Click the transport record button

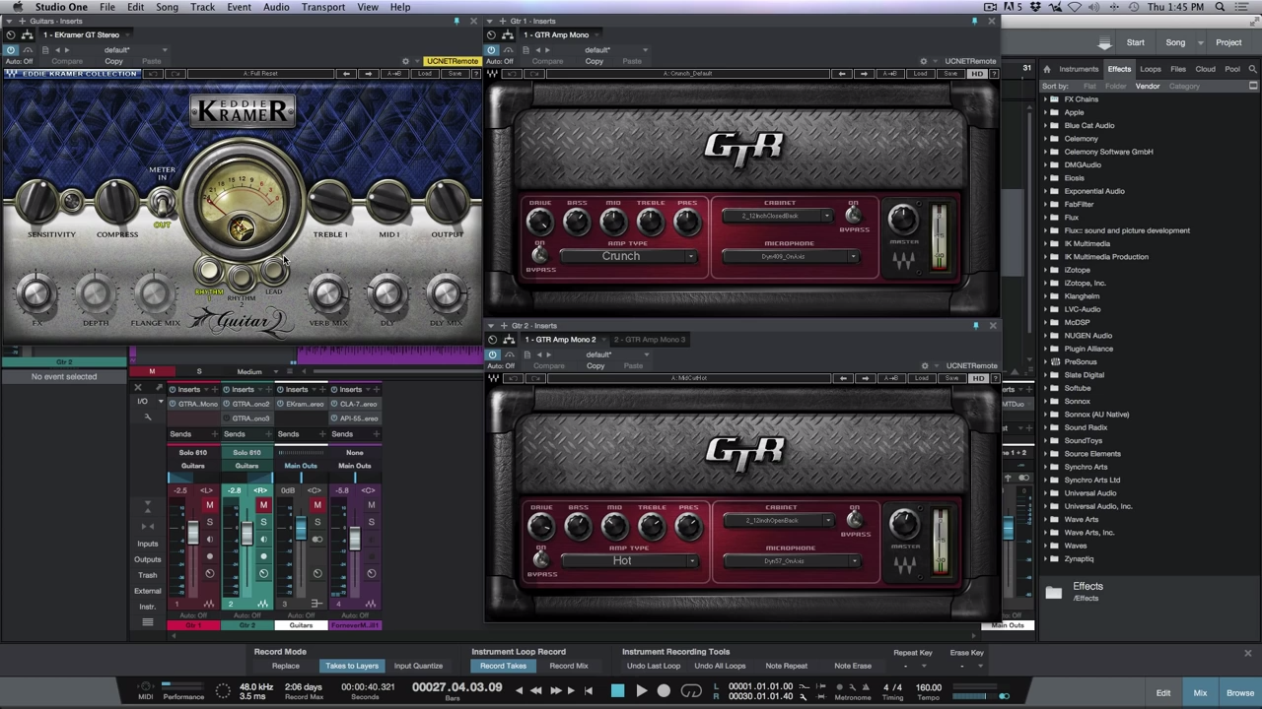(664, 691)
